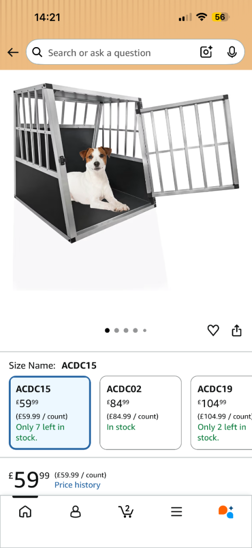Image resolution: width=252 pixels, height=548 pixels.
Task: Go to Home tab icon
Action: click(25, 512)
